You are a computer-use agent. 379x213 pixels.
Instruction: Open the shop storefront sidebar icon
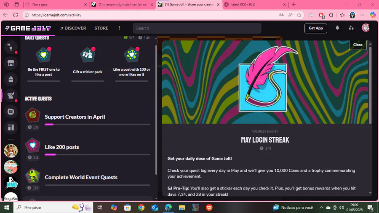[x=11, y=63]
